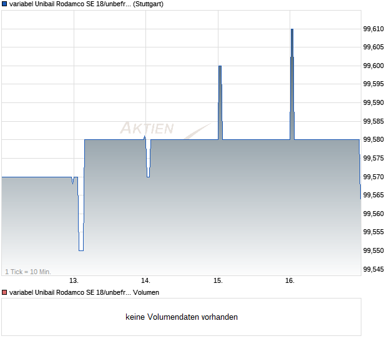Screen dimensions: 387x341
Task: Click the '99,590' price axis label
Action: 373,102
